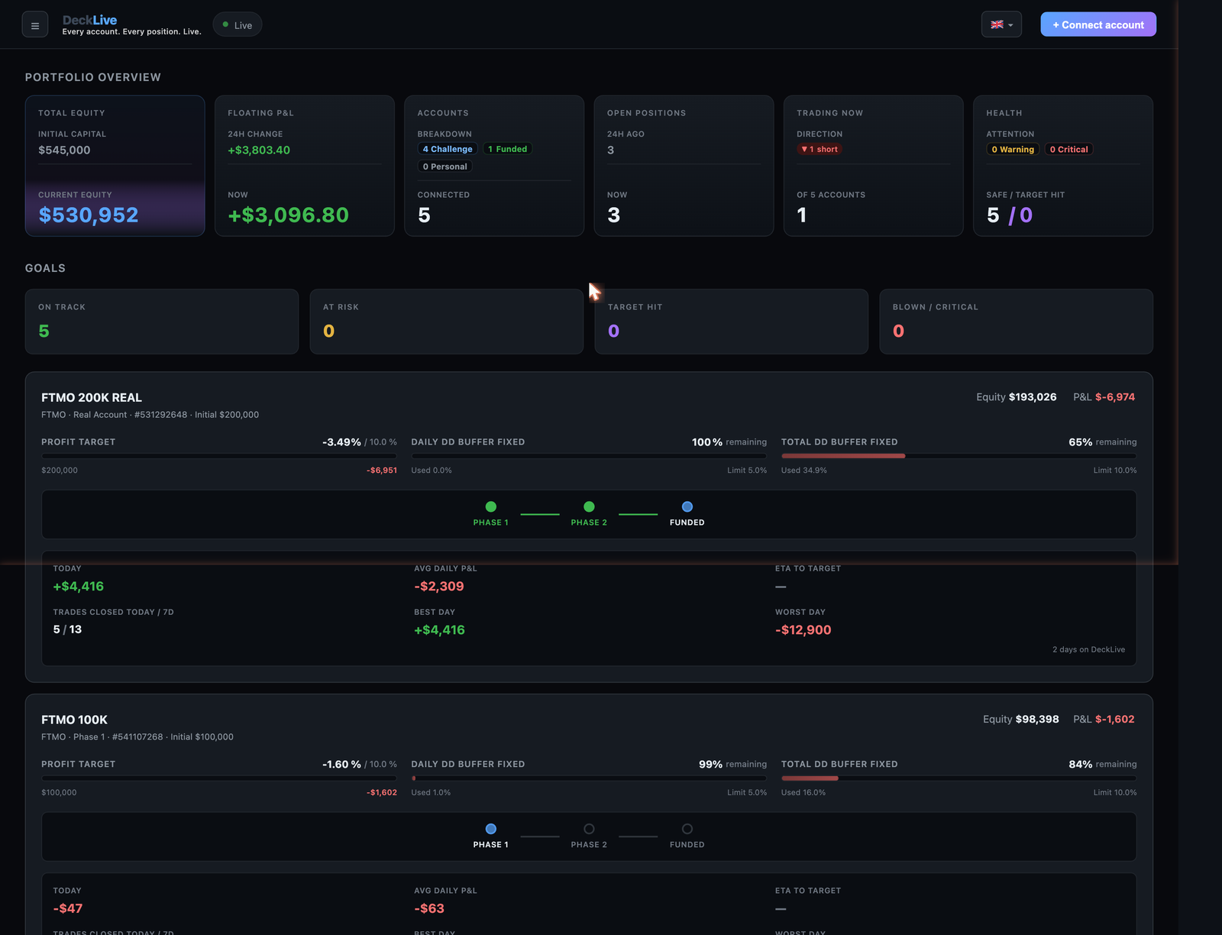Select the On Track goals card
This screenshot has width=1222, height=935.
pos(162,322)
